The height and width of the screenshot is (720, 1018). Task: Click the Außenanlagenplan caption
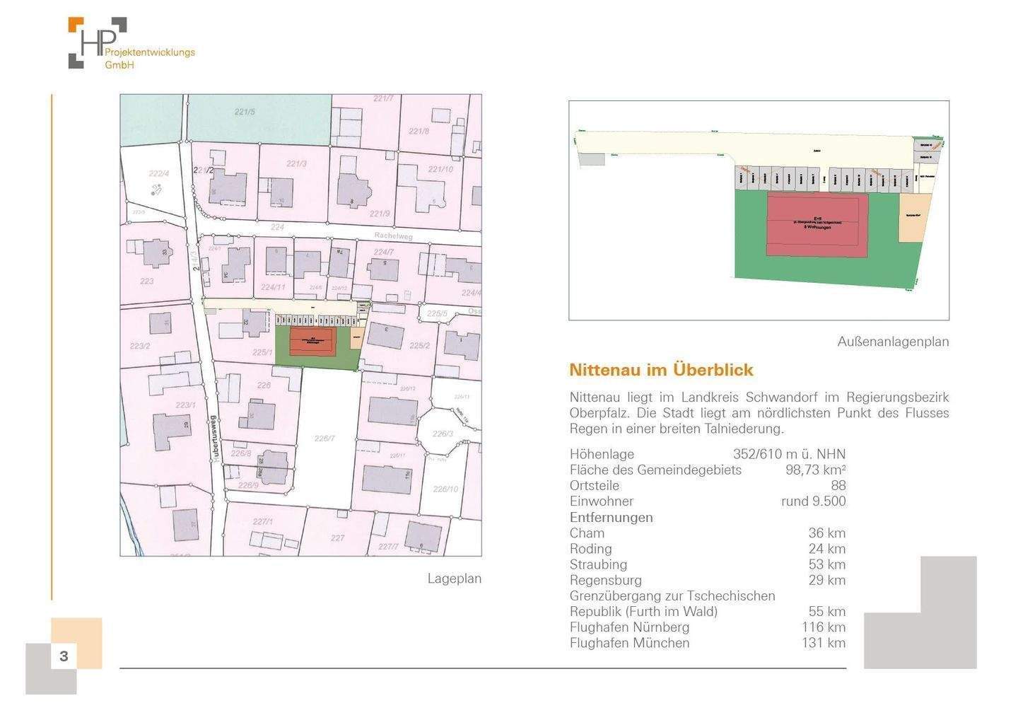point(892,341)
